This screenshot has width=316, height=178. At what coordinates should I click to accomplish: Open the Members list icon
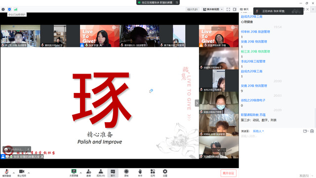(x=101, y=173)
